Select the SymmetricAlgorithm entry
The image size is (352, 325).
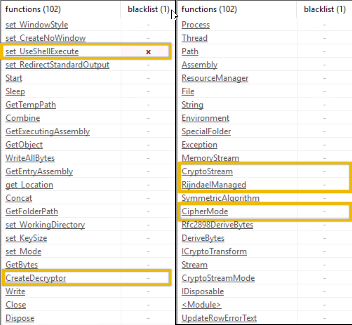pyautogui.click(x=220, y=198)
